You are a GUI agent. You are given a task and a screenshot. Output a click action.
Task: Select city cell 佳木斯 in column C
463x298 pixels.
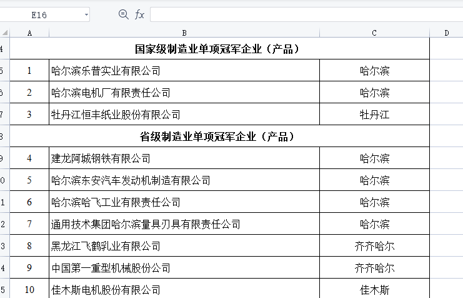[374, 289]
